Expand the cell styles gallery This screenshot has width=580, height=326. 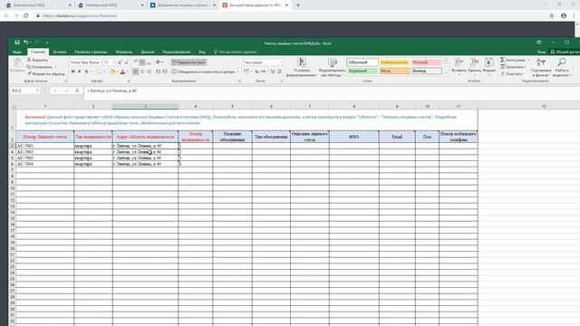click(445, 73)
